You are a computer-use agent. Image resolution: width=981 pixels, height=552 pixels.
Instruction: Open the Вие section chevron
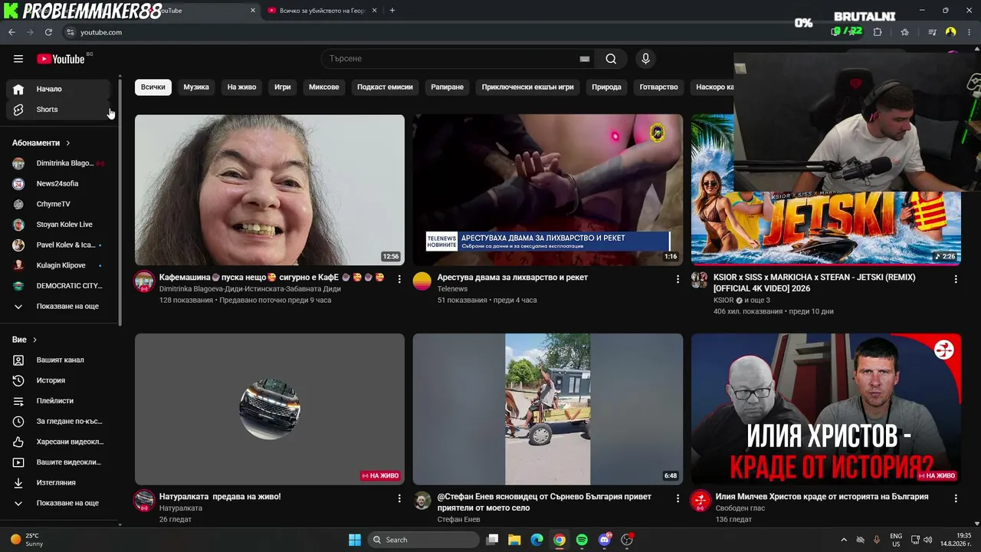(x=34, y=340)
